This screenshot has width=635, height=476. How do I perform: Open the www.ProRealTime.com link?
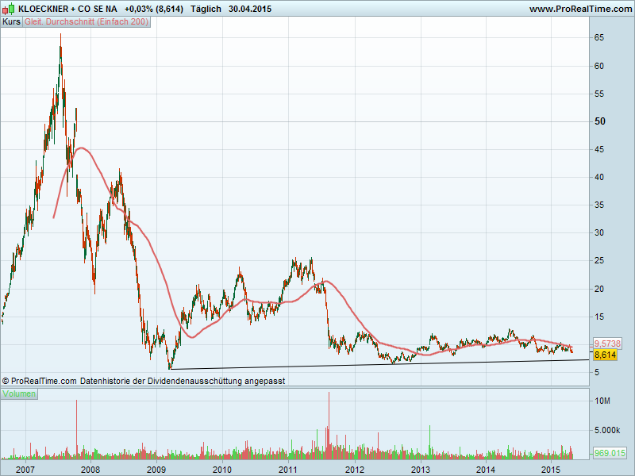click(579, 9)
